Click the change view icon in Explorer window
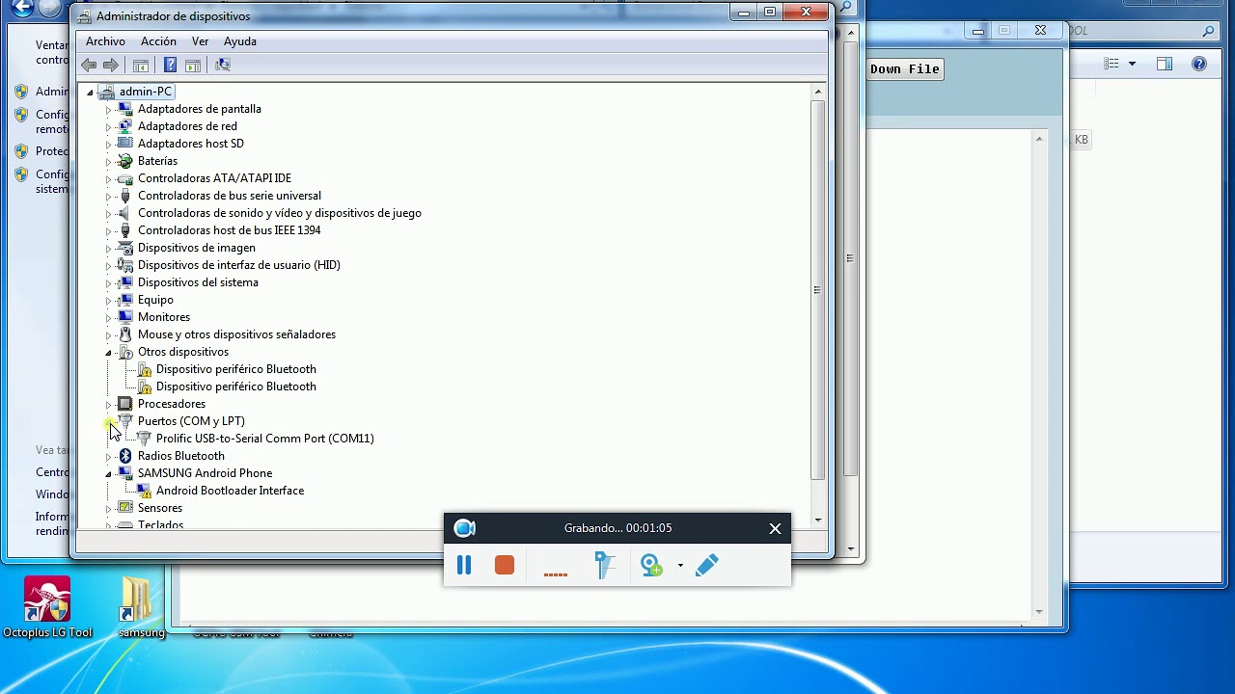The height and width of the screenshot is (694, 1235). pyautogui.click(x=1111, y=65)
